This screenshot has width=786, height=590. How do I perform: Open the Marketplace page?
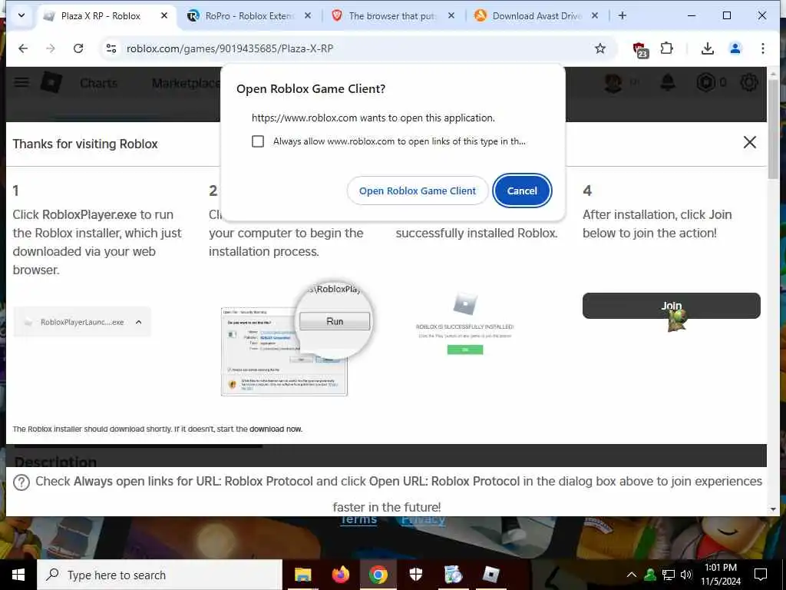point(186,83)
